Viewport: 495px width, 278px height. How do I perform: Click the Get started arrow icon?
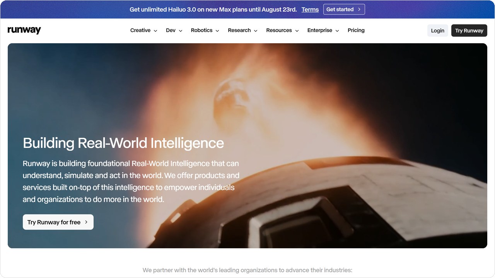coord(359,9)
